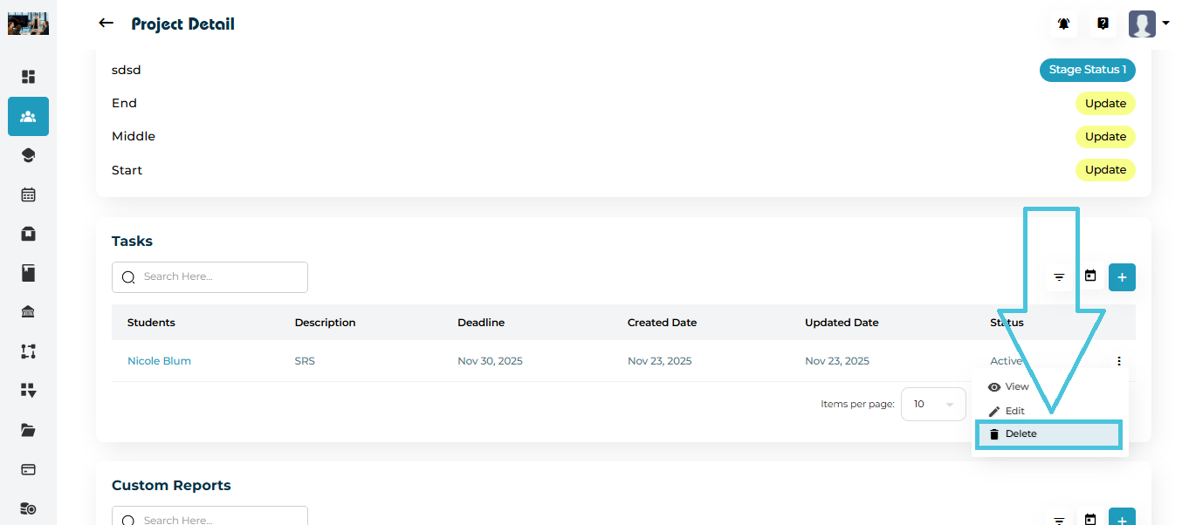Open the help question mark icon
Viewport: 1189px width, 525px height.
1103,24
